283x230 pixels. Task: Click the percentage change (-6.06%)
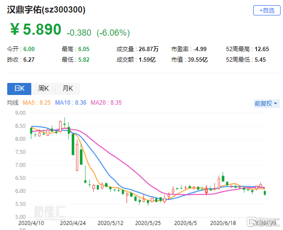(113, 33)
